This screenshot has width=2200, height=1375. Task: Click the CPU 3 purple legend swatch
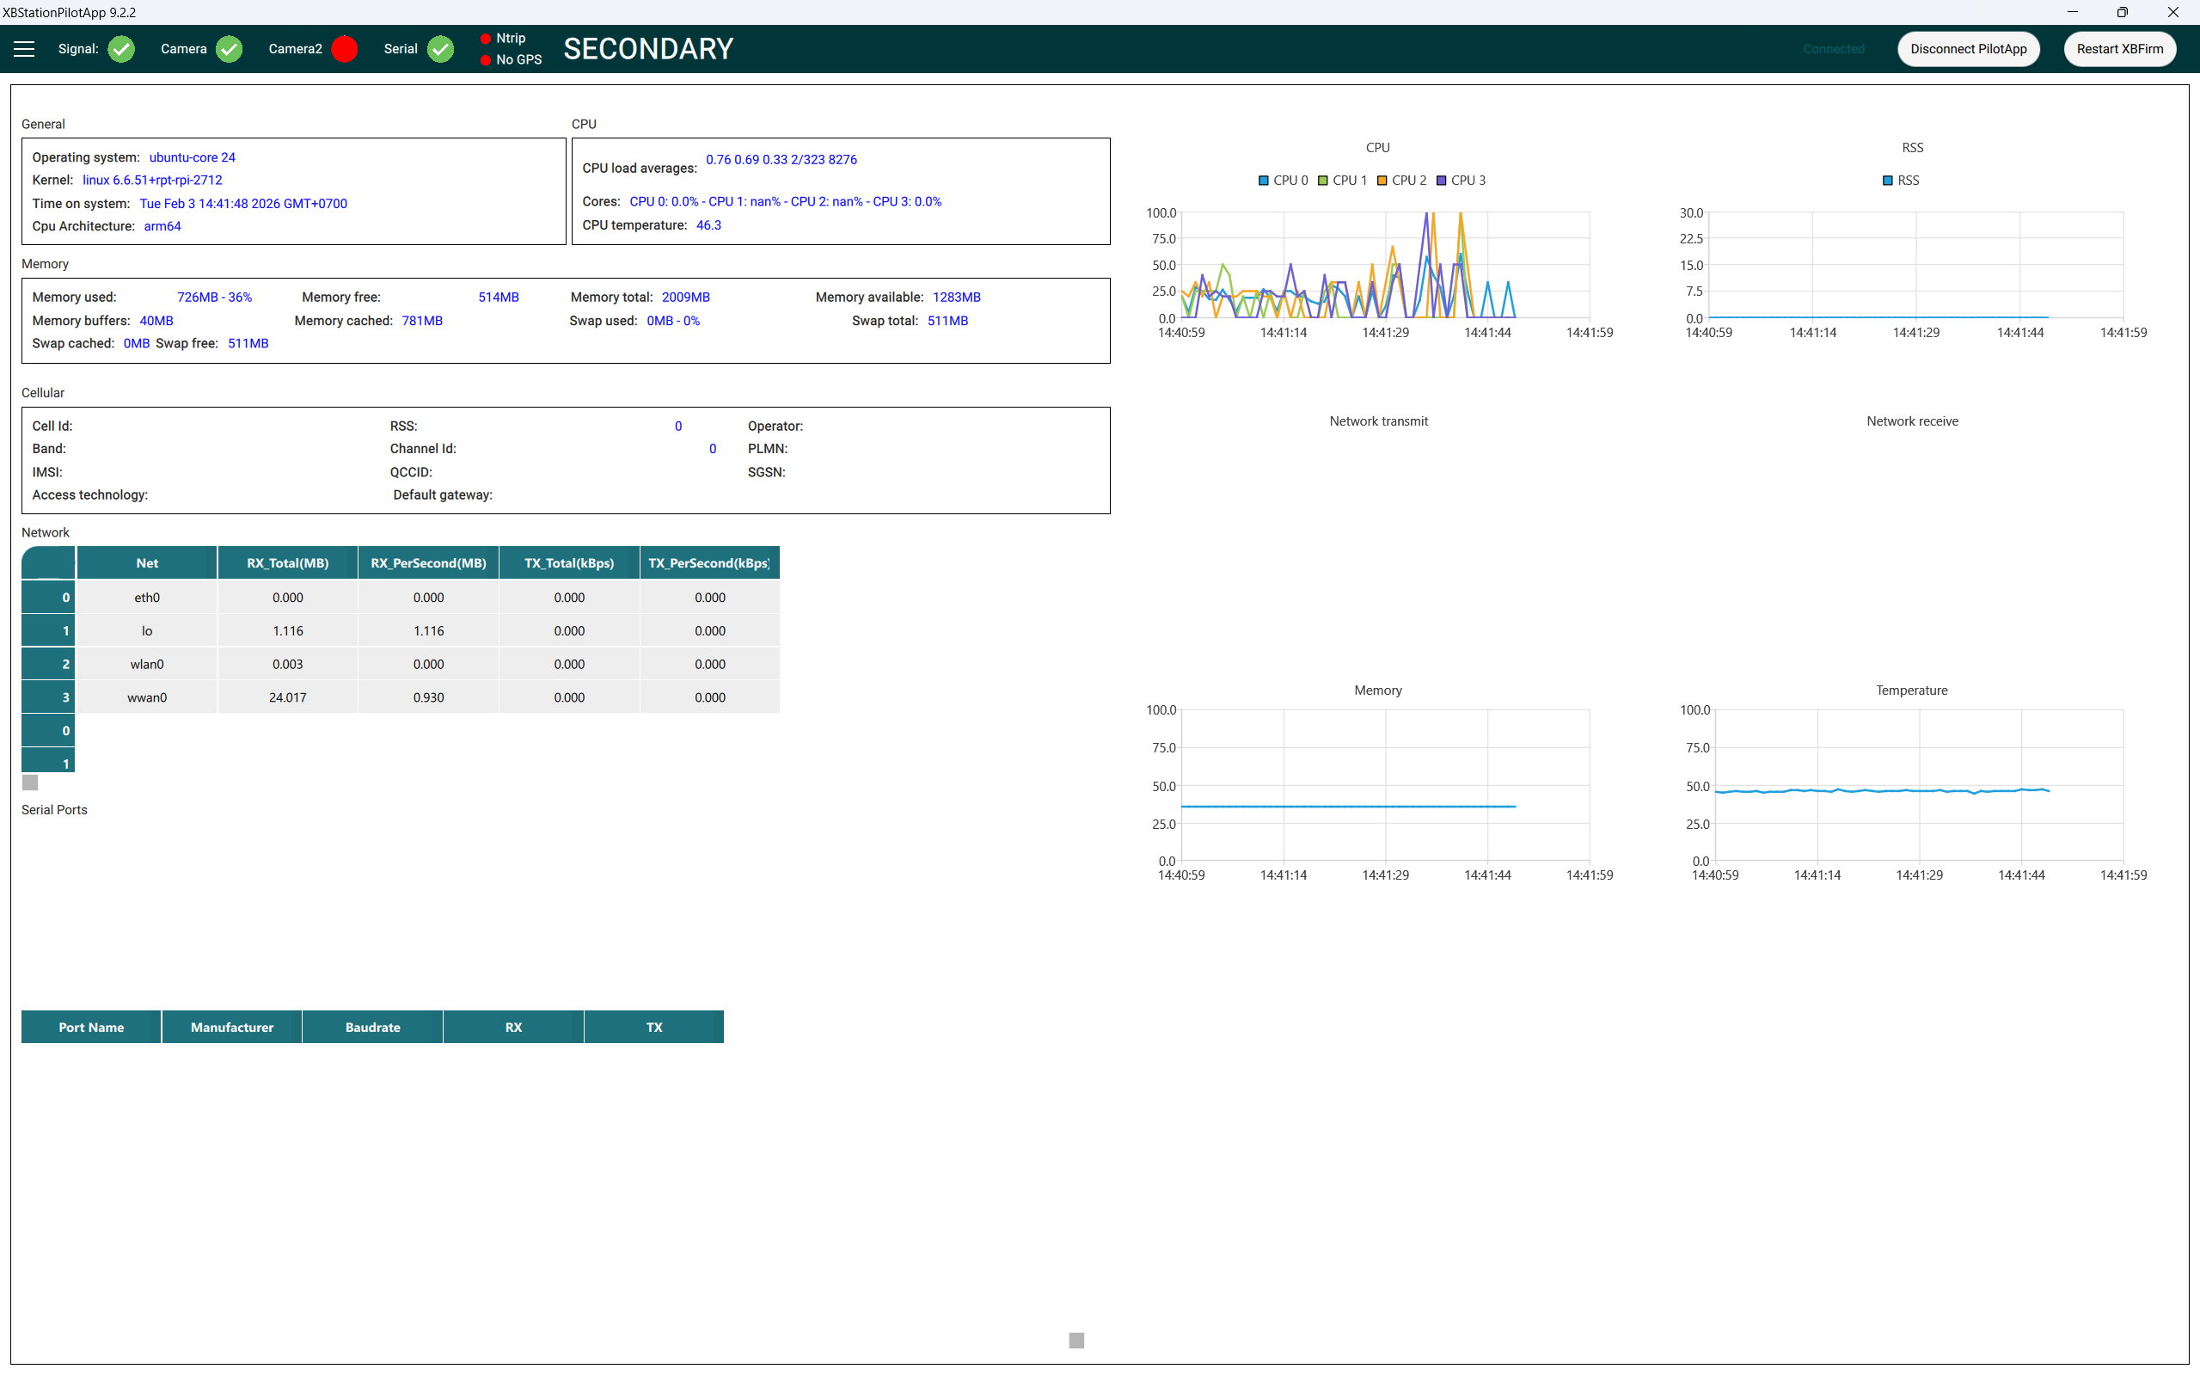click(1441, 180)
